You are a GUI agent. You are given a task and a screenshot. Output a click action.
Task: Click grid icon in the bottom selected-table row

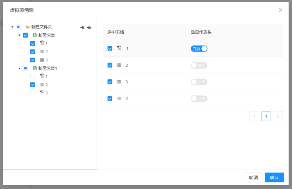119,99
